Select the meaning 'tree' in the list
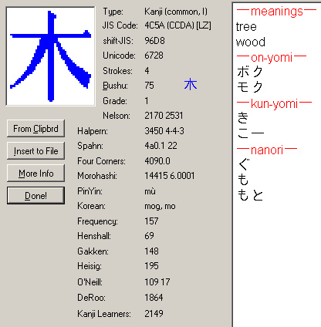This screenshot has width=321, height=327. [246, 27]
